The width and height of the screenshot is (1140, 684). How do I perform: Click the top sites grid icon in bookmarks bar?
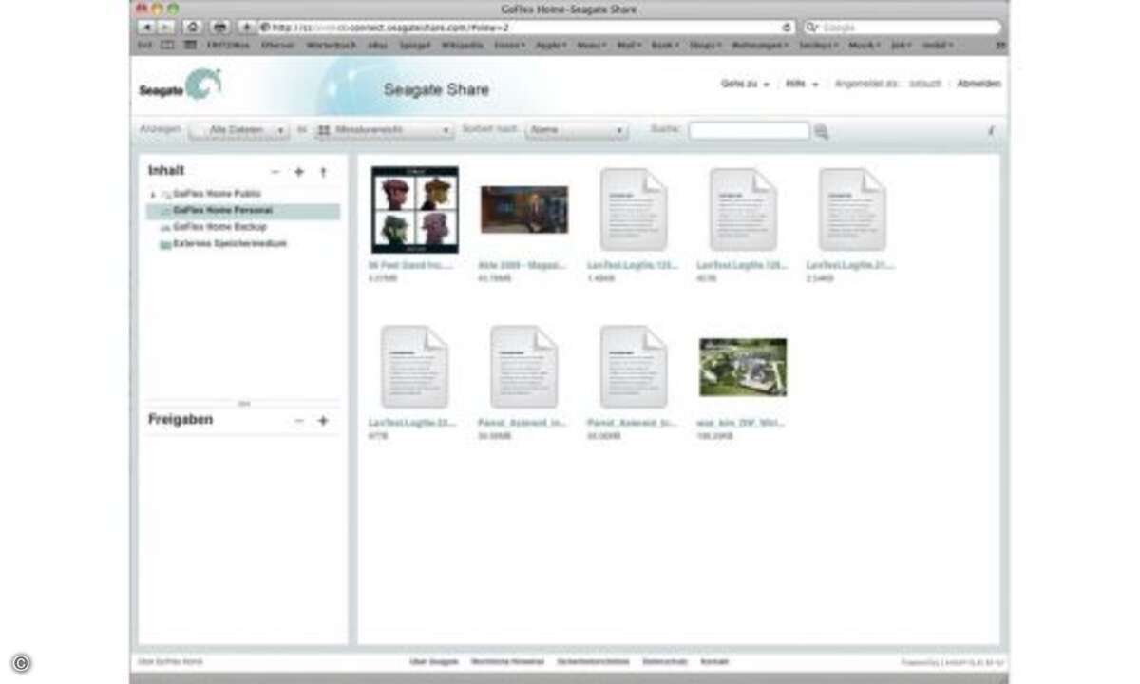pos(190,45)
